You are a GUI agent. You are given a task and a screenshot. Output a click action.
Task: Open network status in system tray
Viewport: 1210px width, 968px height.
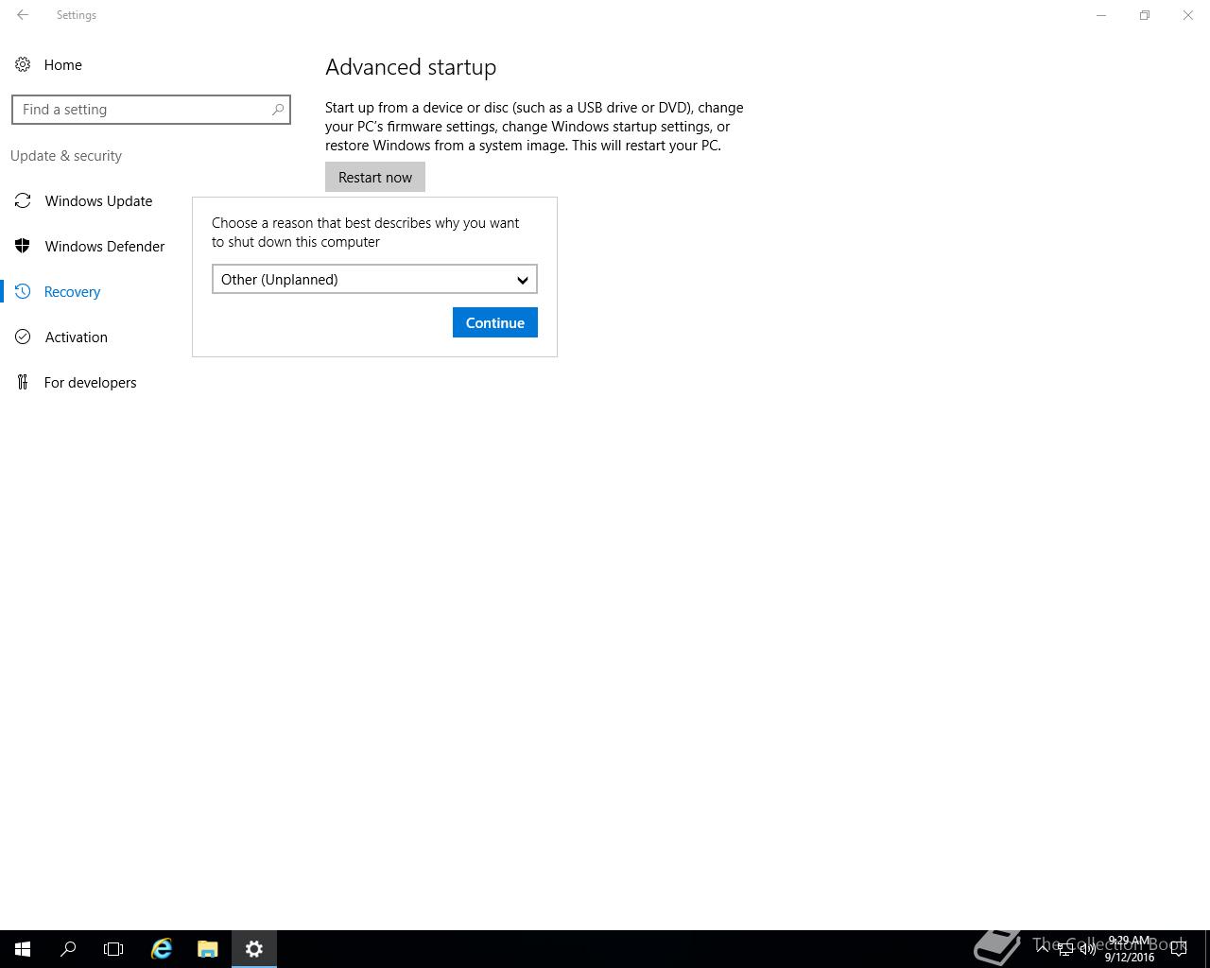point(1065,949)
